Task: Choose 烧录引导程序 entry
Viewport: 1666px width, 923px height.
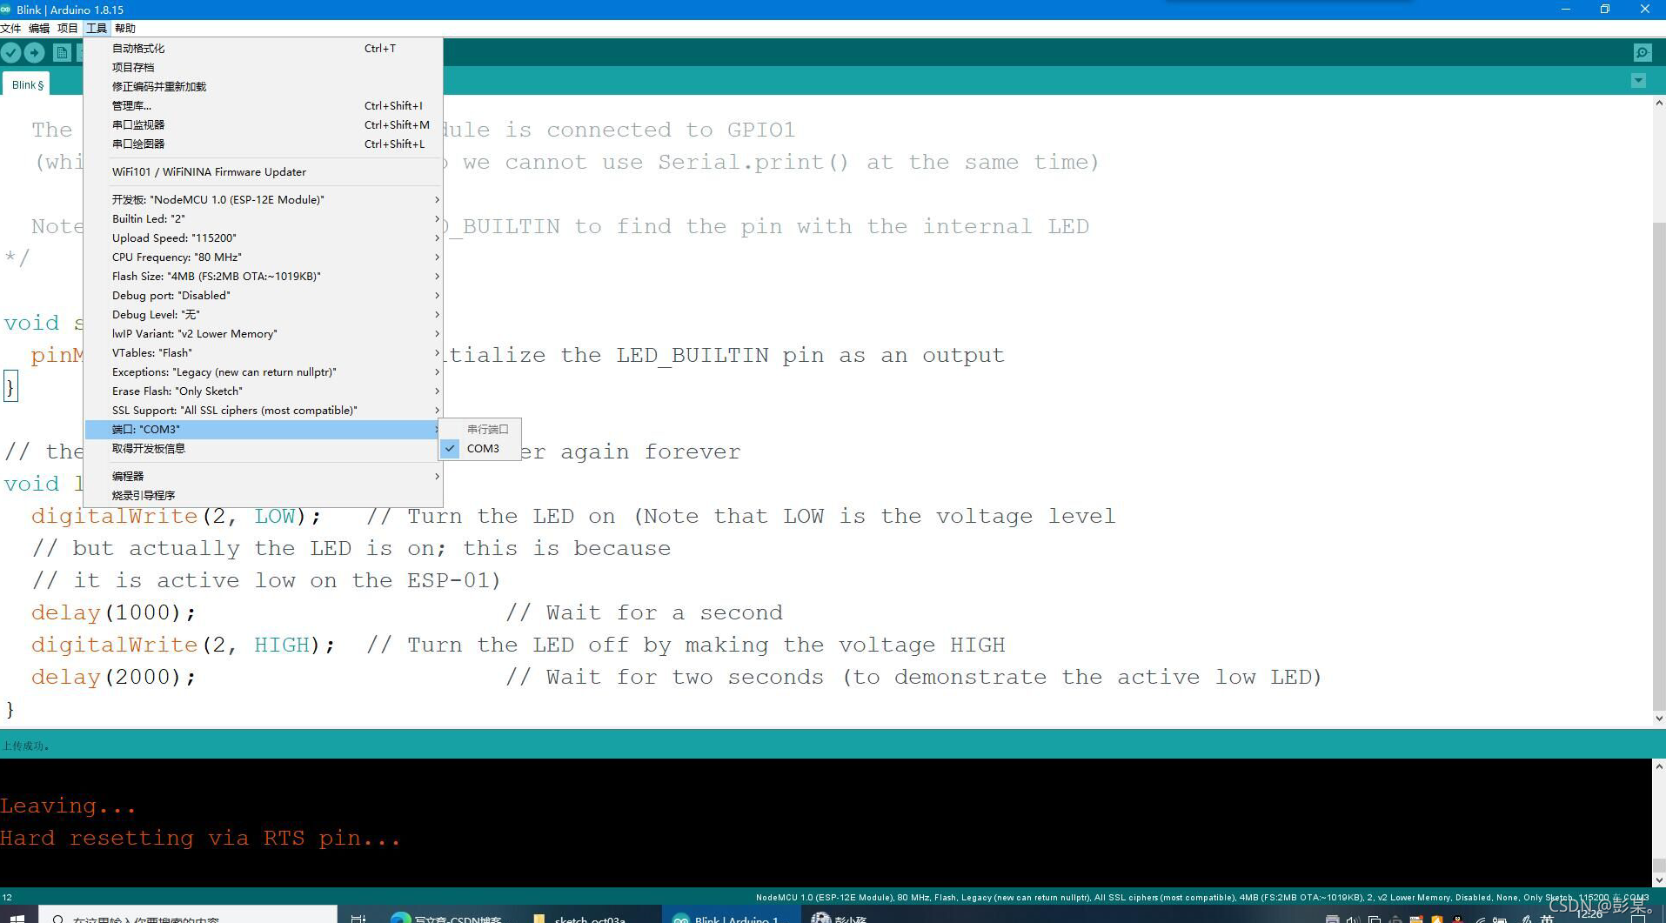Action: click(264, 496)
